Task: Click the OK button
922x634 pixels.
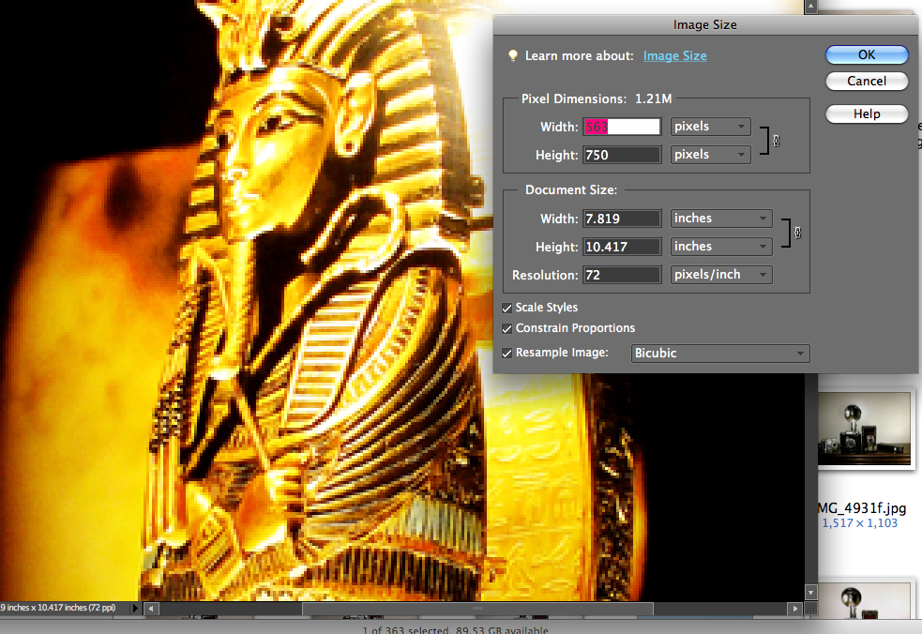Action: tap(866, 54)
